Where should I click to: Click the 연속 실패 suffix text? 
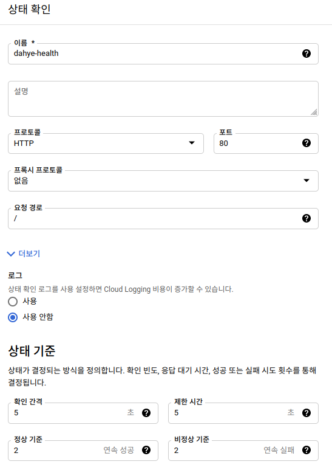[x=279, y=450]
